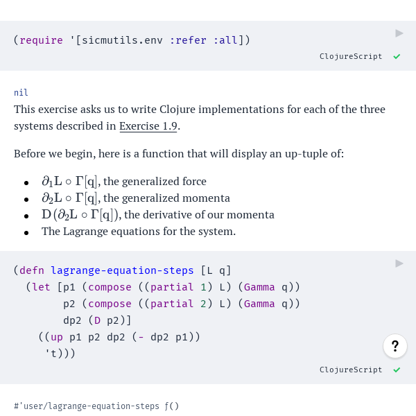Open the ClojureScript language selector on the second cell

click(350, 370)
